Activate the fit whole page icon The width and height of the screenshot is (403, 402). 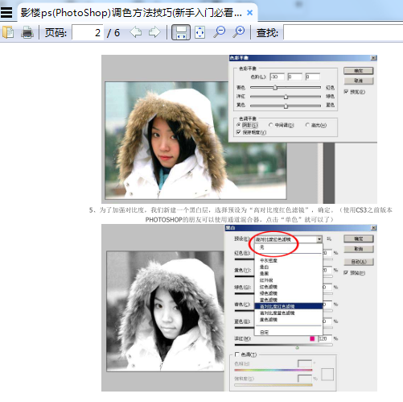tap(199, 32)
